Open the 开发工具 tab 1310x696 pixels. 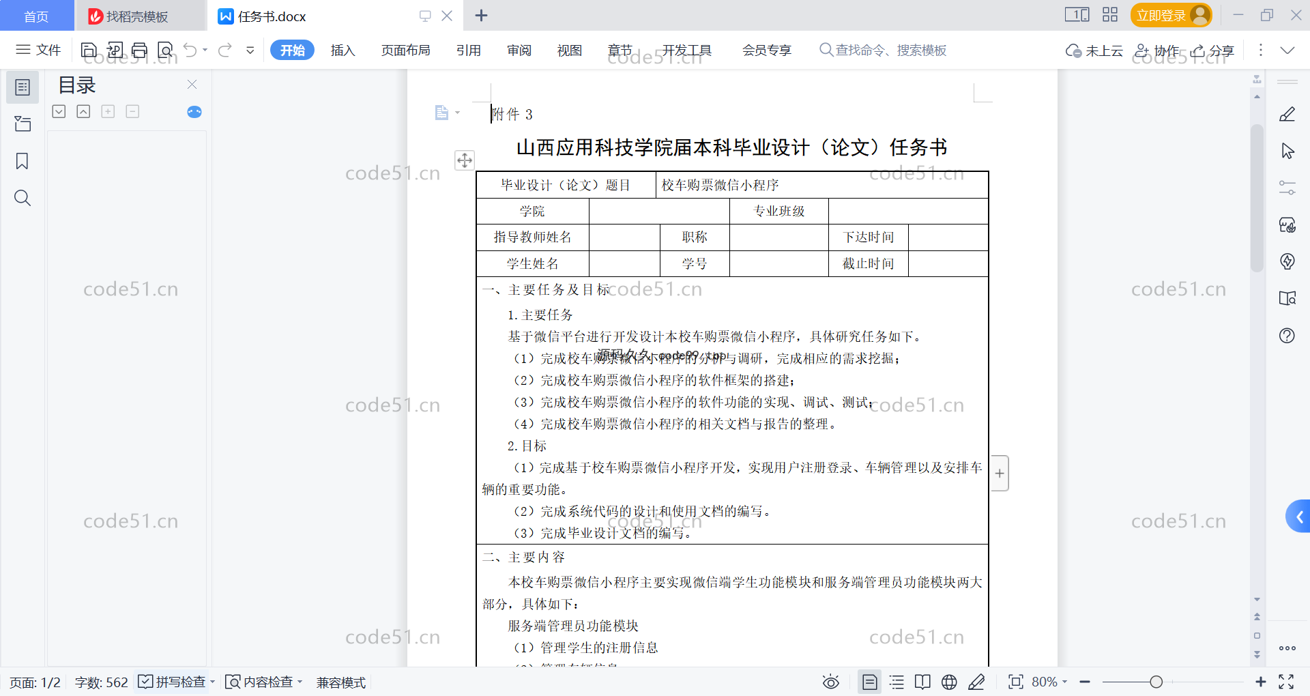(x=686, y=50)
